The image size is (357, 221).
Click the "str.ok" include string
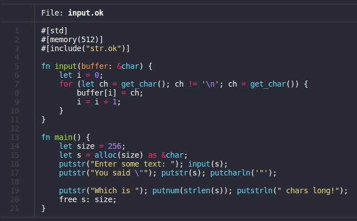coord(103,48)
